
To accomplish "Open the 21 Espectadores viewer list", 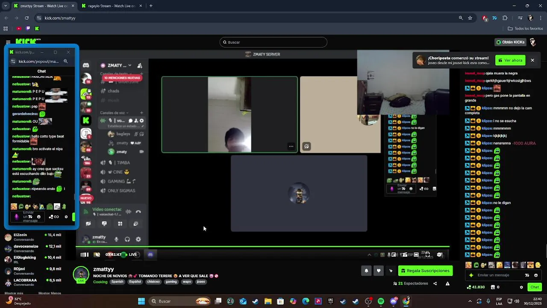I will click(411, 284).
